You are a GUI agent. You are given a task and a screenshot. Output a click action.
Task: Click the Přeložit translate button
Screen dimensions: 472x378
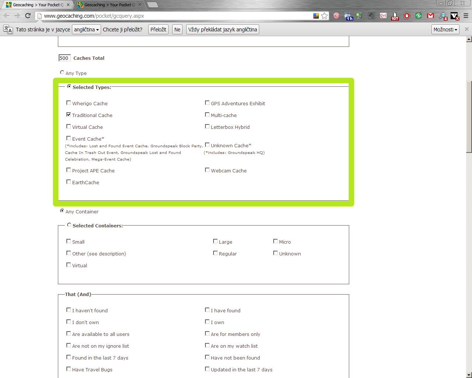pos(158,30)
